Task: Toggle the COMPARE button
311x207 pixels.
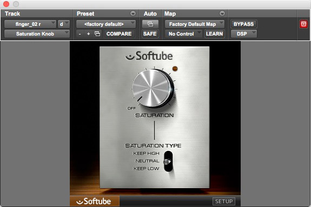Action: (x=119, y=34)
